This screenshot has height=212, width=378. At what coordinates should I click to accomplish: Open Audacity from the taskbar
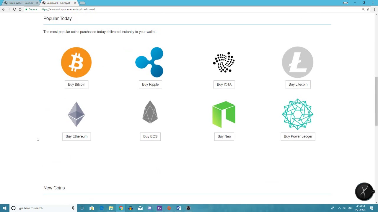pyautogui.click(x=131, y=208)
